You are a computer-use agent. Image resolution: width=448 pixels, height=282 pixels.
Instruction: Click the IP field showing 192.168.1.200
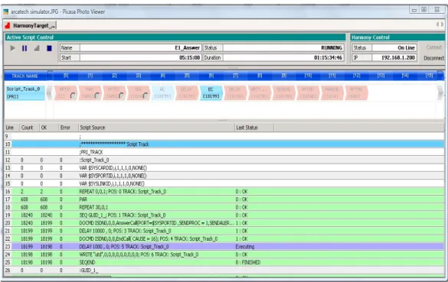coord(394,57)
